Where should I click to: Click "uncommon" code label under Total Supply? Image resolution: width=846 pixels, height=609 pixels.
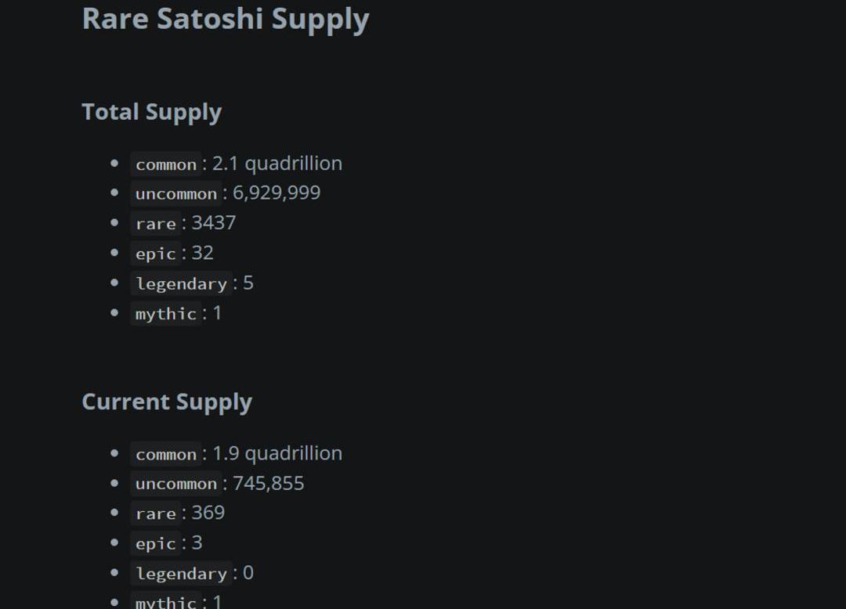click(x=176, y=194)
